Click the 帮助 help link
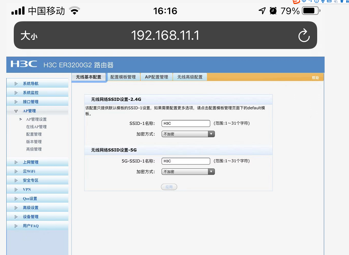The width and height of the screenshot is (349, 255). (x=315, y=78)
